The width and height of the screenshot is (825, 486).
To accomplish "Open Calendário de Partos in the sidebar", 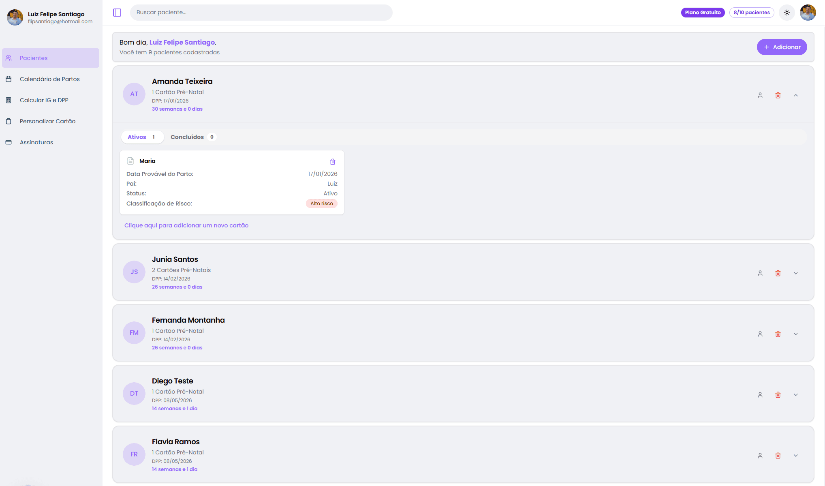I will point(49,79).
